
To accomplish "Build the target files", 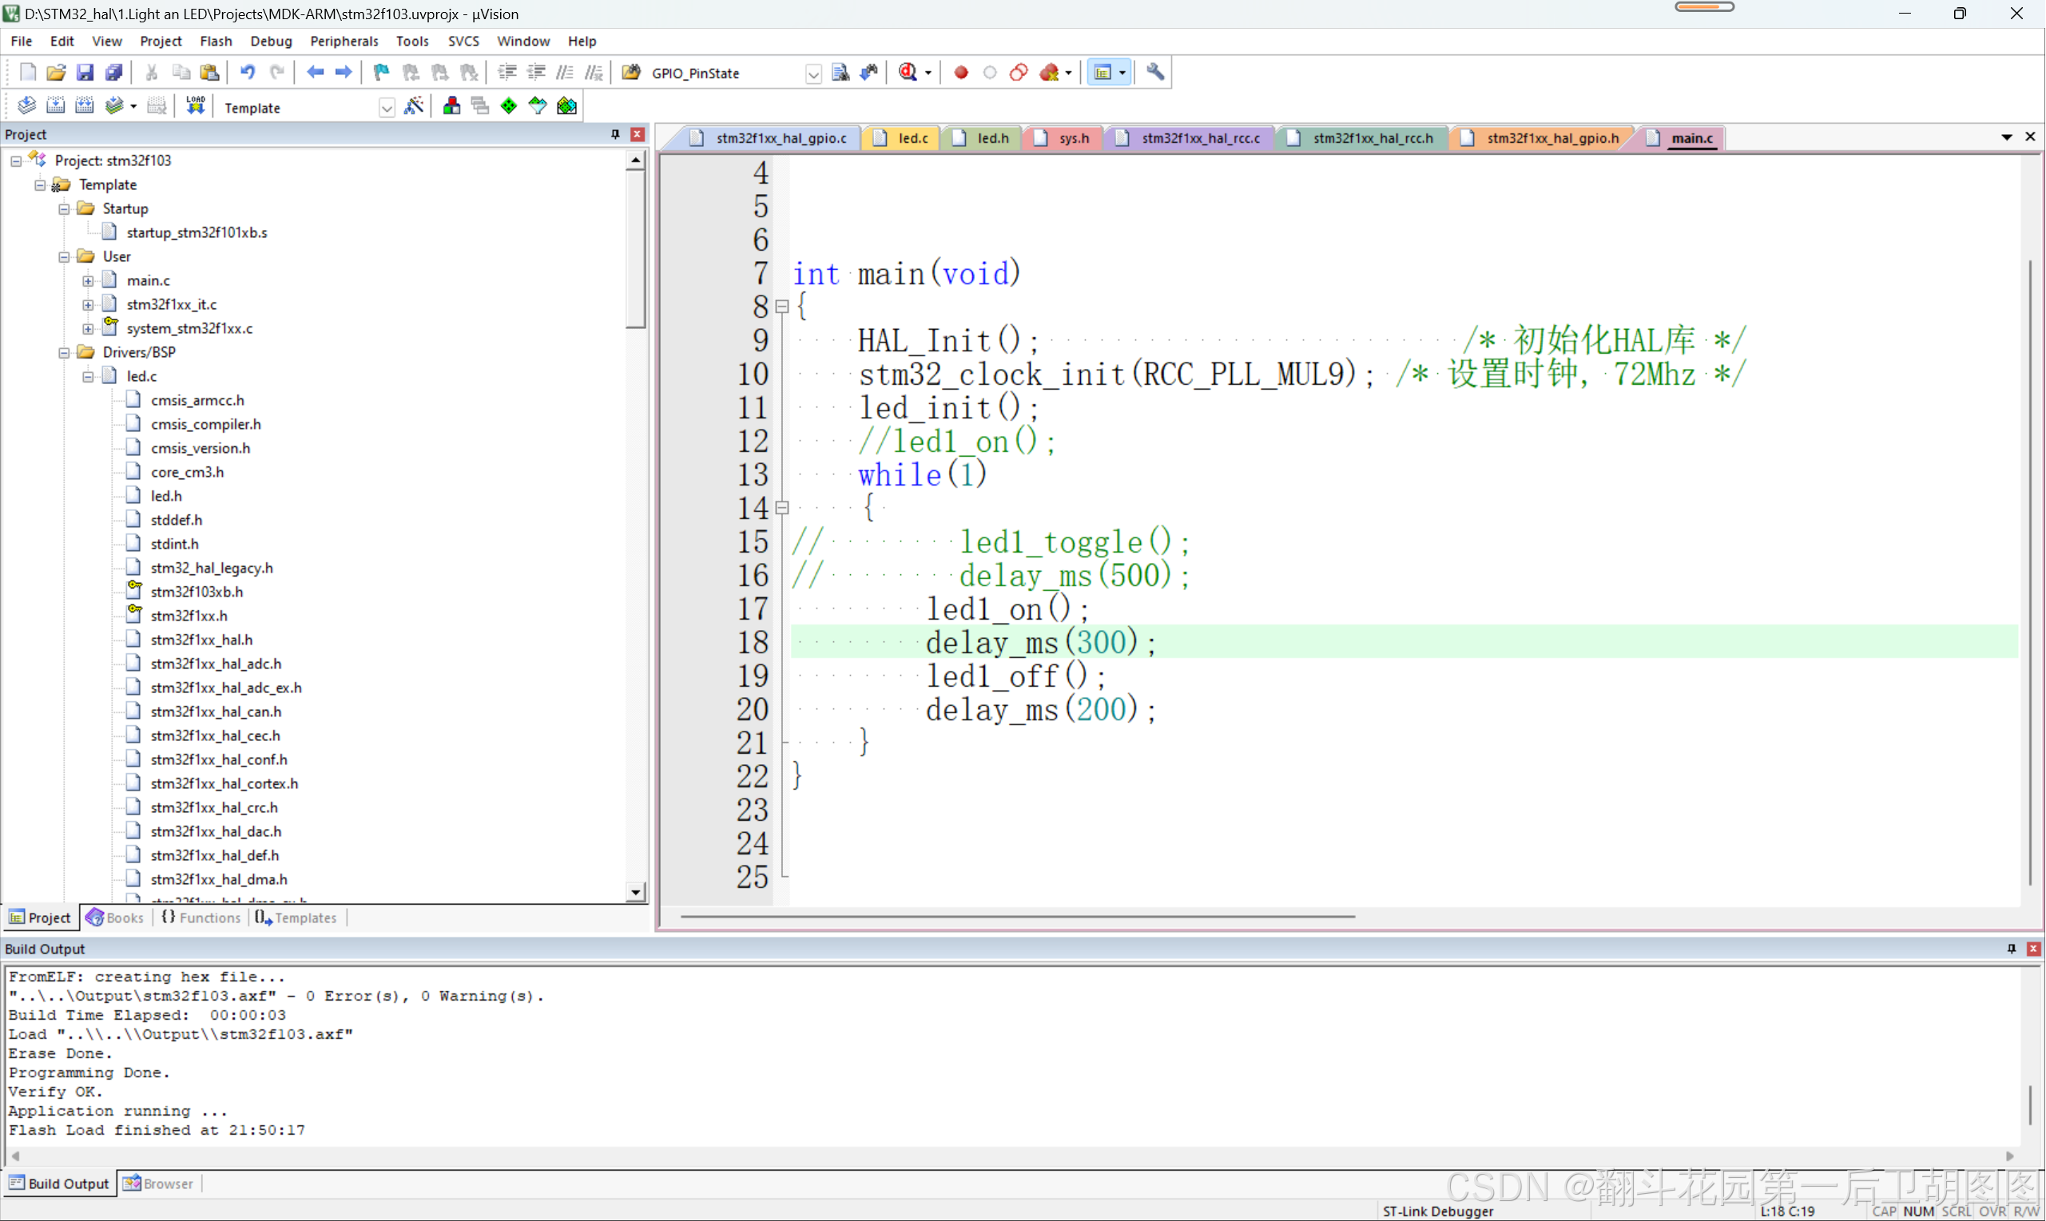I will [56, 106].
